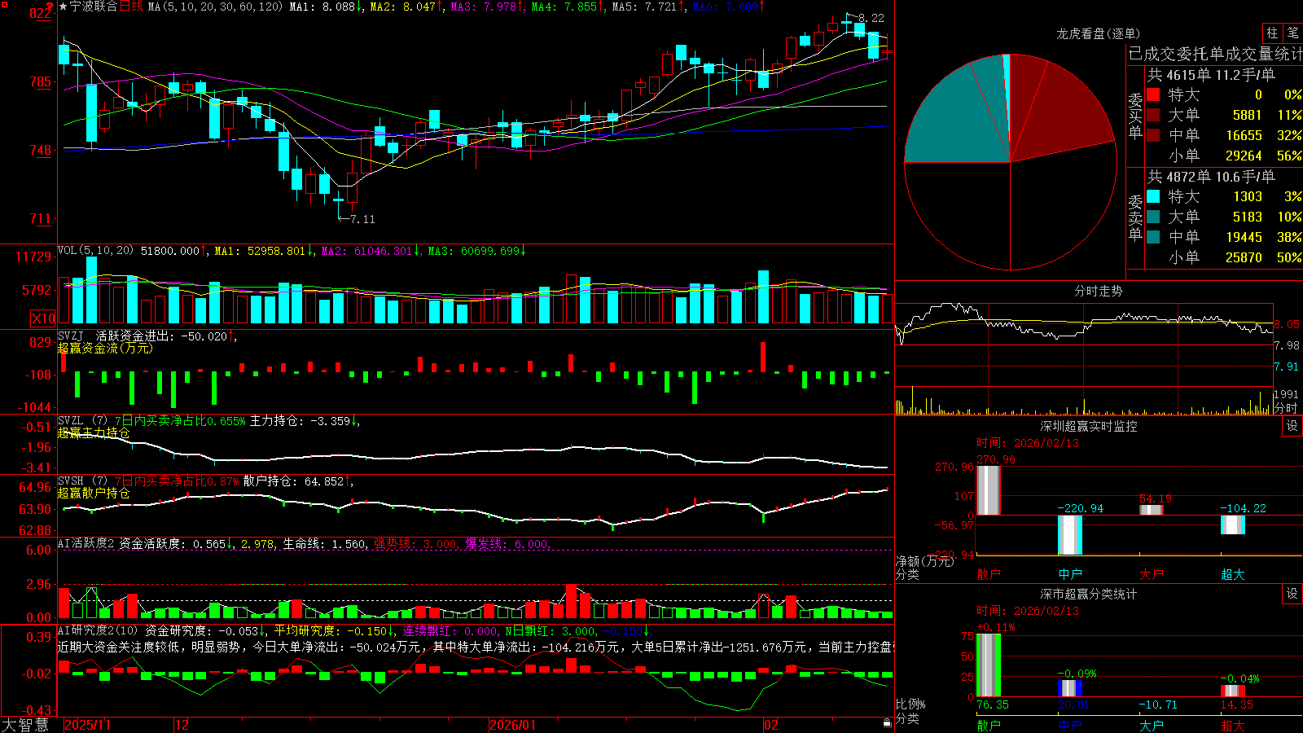Click the X10 volume scale box
Viewport: 1303px width, 733px height.
point(43,318)
